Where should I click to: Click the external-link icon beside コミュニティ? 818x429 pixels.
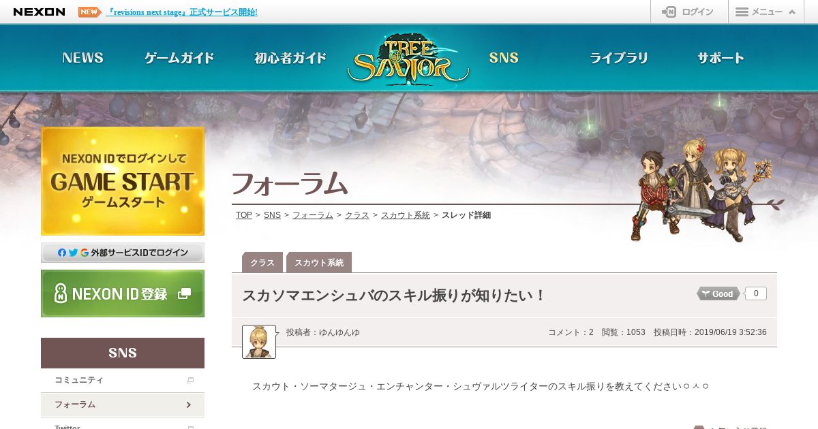(x=190, y=380)
